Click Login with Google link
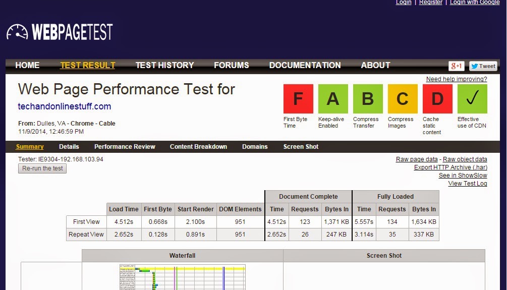Image resolution: width=507 pixels, height=290 pixels. click(475, 2)
